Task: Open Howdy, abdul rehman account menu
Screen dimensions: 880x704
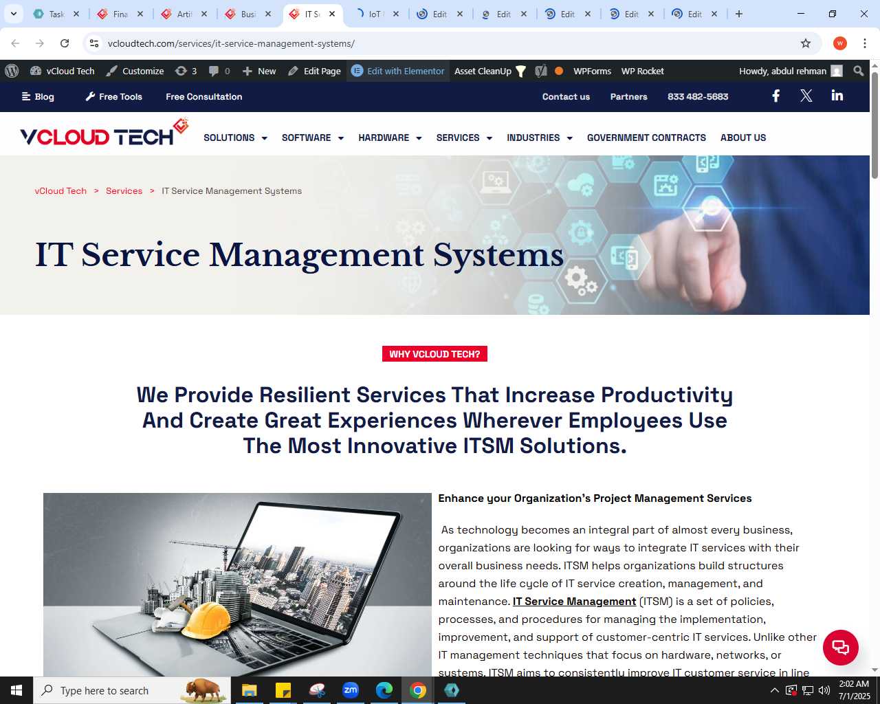Action: coord(791,71)
